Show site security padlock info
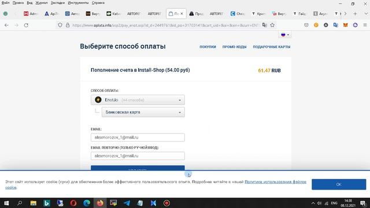The width and height of the screenshot is (370, 208). coord(68,25)
